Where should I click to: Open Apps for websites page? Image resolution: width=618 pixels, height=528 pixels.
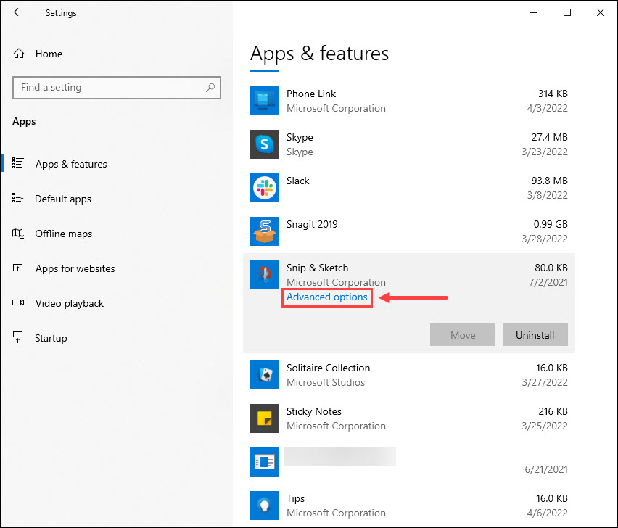pos(75,268)
